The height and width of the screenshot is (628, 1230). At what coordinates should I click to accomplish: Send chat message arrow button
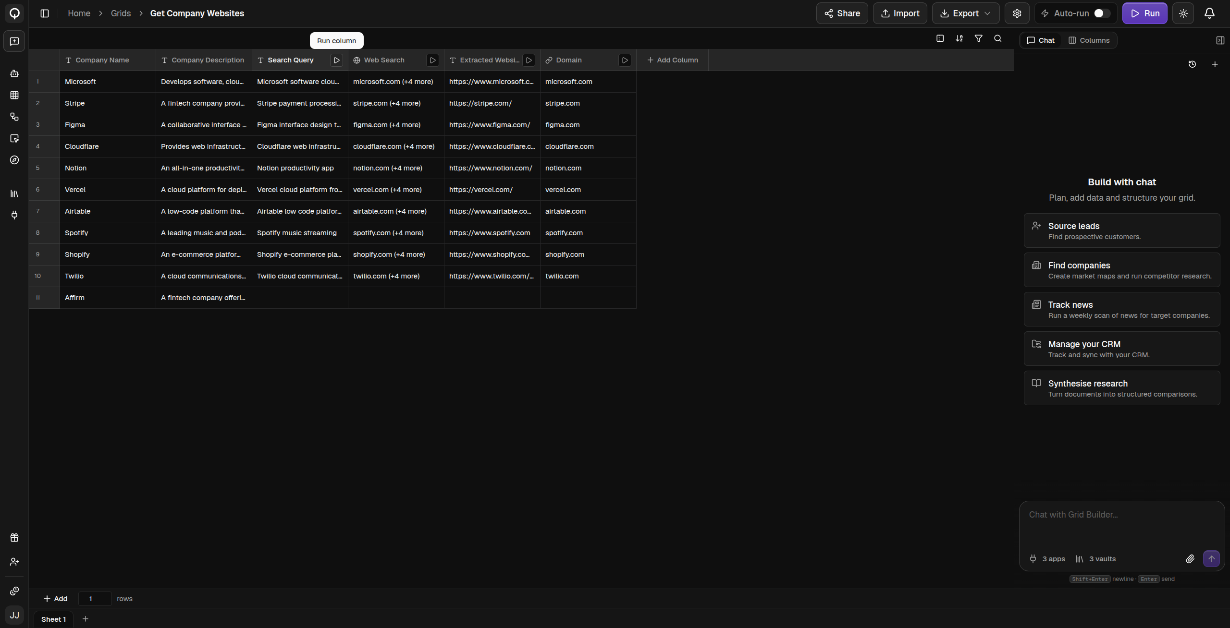tap(1211, 559)
